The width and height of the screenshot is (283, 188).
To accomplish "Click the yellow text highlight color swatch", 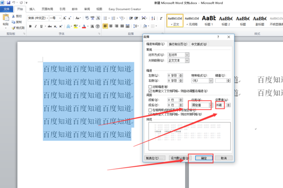I will pyautogui.click(x=75, y=26).
